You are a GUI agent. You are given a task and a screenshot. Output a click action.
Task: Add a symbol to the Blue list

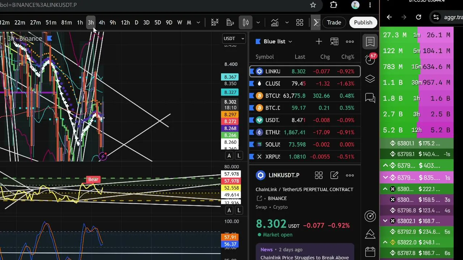[x=319, y=42]
